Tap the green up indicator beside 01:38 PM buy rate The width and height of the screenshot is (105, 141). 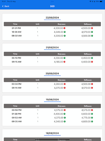coord(65,114)
